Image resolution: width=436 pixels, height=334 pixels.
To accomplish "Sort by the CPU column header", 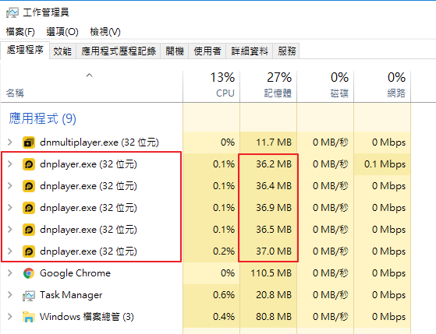I will click(211, 86).
